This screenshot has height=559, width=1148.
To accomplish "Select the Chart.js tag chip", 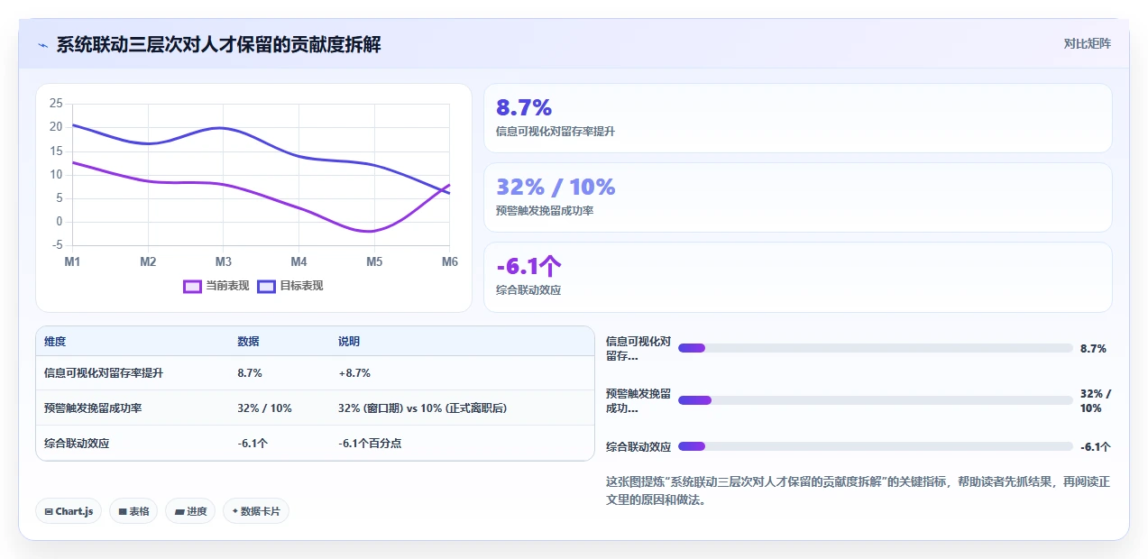I will point(69,511).
